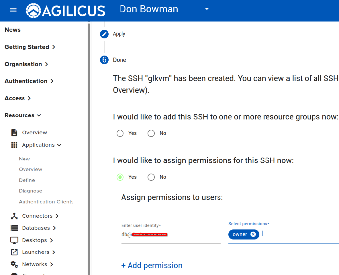Click the Applications grid icon

point(14,145)
